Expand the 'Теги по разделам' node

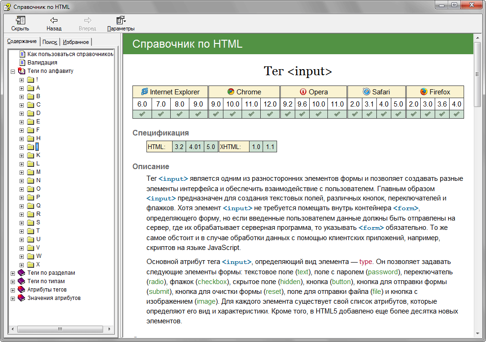pyautogui.click(x=13, y=273)
